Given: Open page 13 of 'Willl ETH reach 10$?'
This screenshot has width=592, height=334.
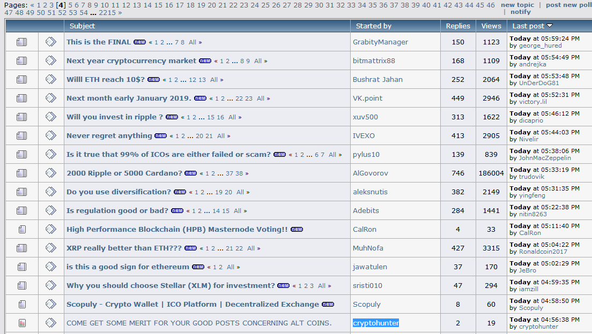Looking at the screenshot, I should click(202, 80).
